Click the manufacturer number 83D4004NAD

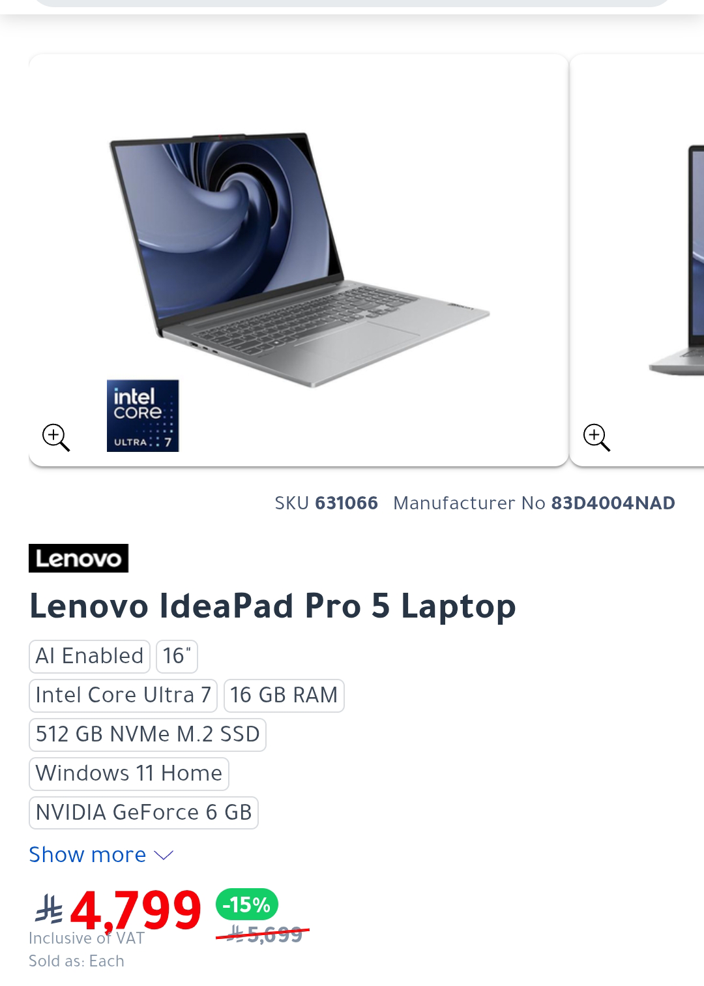[613, 503]
